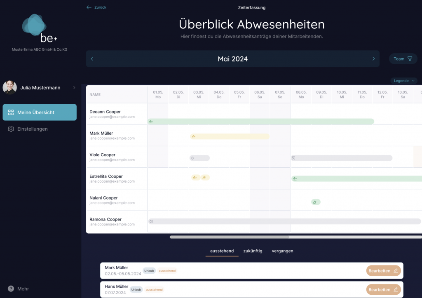Click the icon in Deeann Cooper's green absence bar
The height and width of the screenshot is (298, 422).
(151, 122)
